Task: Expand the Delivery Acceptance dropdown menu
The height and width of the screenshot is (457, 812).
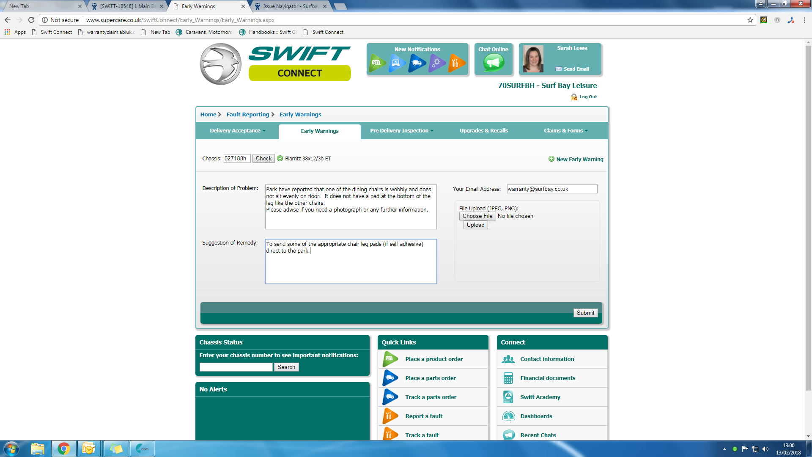Action: tap(238, 131)
